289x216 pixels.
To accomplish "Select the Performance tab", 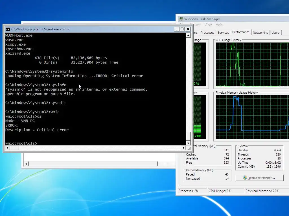I will pos(241,32).
